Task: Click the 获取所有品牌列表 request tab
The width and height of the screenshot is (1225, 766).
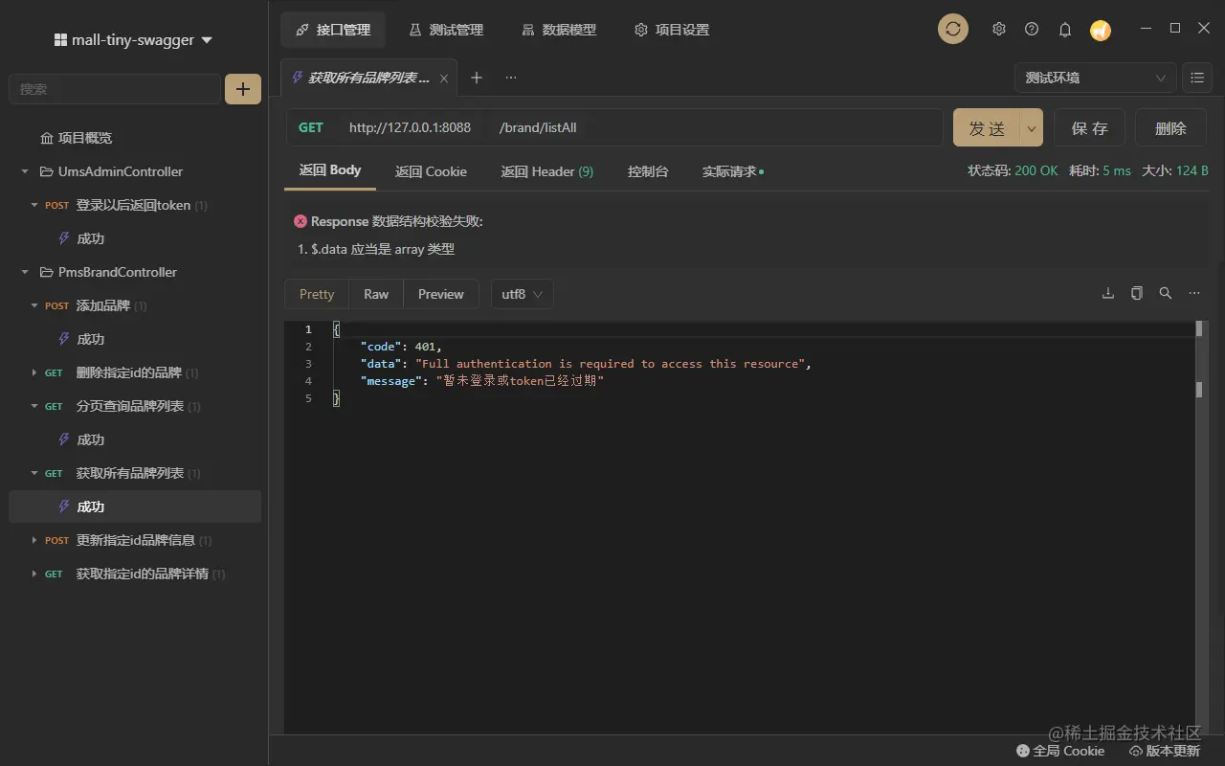Action: (370, 78)
